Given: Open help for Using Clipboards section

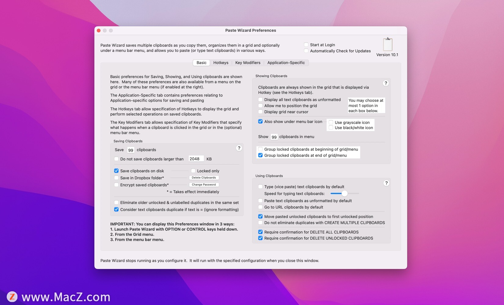Looking at the screenshot, I should point(386,183).
